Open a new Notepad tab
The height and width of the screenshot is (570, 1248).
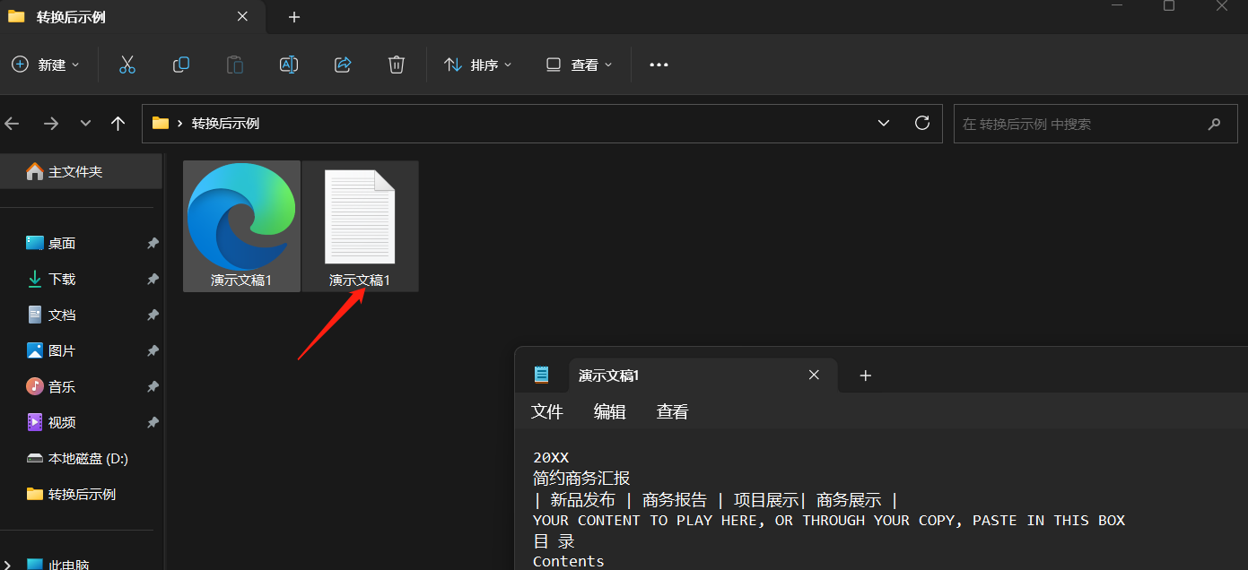[x=865, y=375]
